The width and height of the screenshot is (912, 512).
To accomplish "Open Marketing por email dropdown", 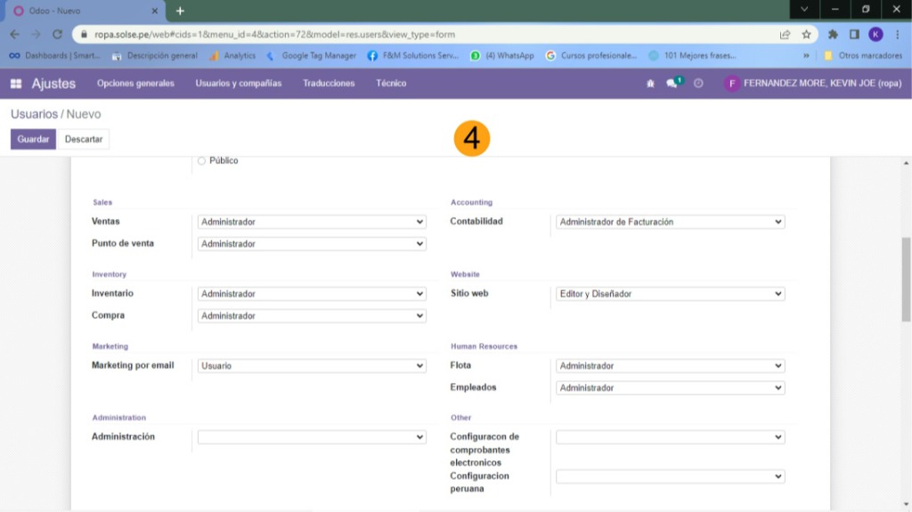I will coord(312,366).
